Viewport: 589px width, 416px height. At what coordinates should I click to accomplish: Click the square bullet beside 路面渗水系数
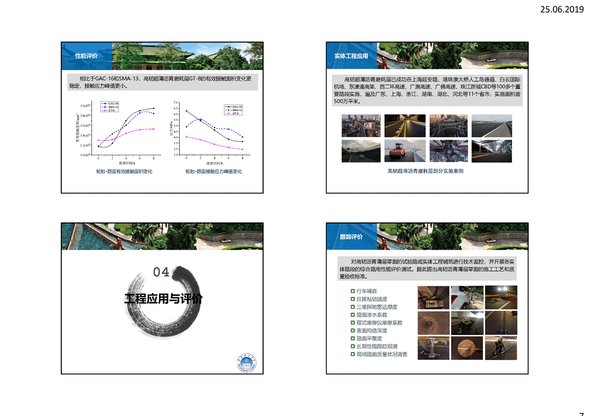pos(353,315)
